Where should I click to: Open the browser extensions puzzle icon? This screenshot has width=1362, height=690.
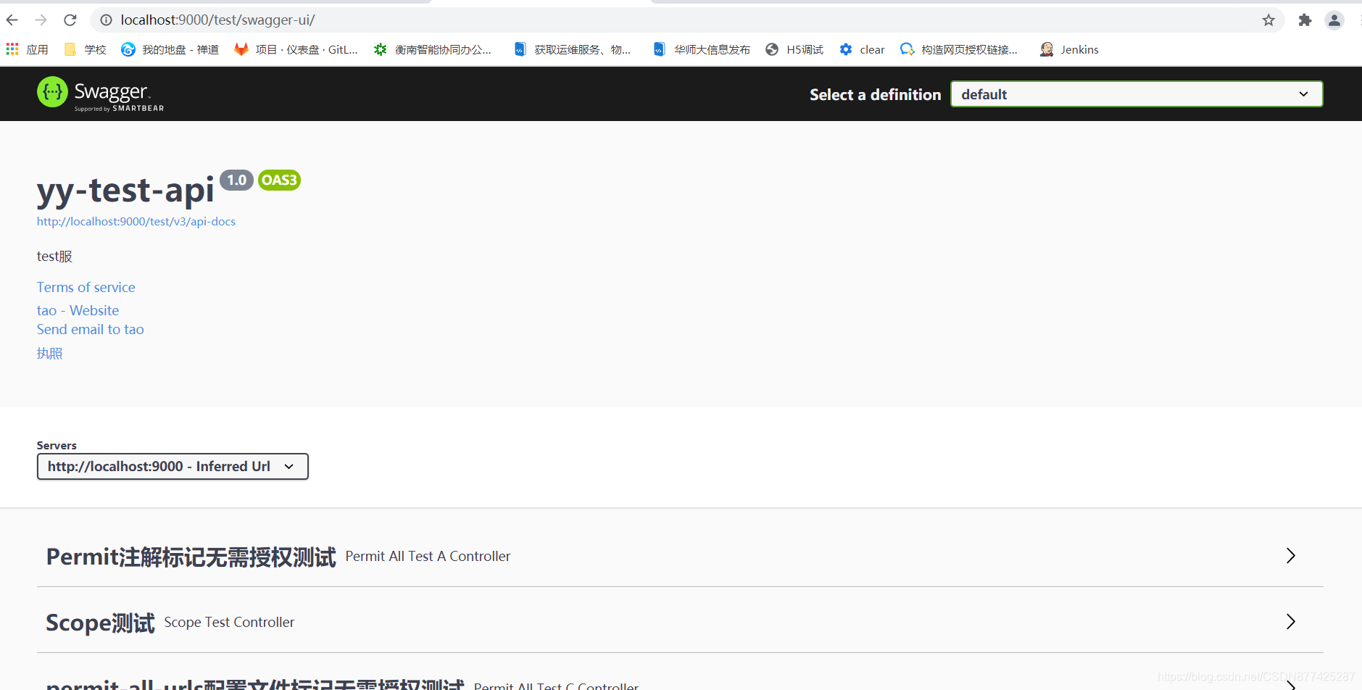point(1305,20)
